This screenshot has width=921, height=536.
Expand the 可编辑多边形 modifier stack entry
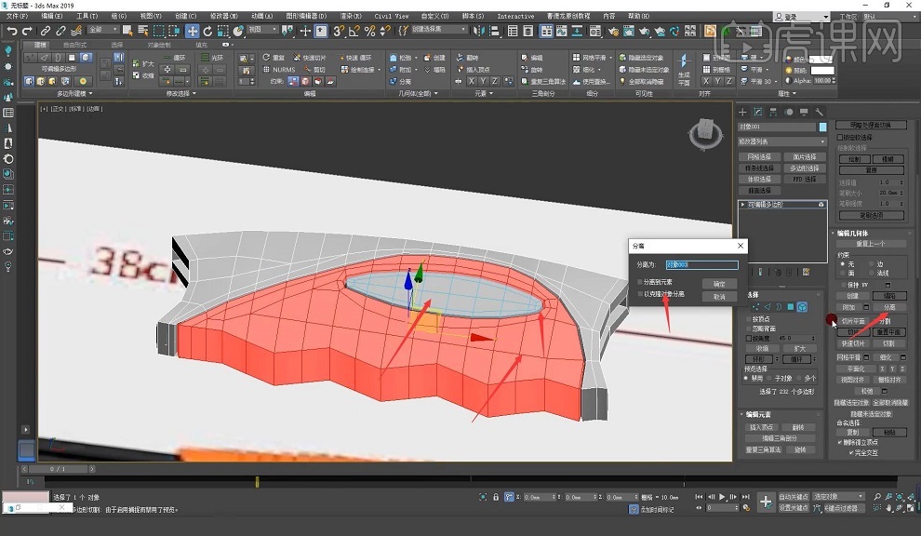(x=742, y=204)
